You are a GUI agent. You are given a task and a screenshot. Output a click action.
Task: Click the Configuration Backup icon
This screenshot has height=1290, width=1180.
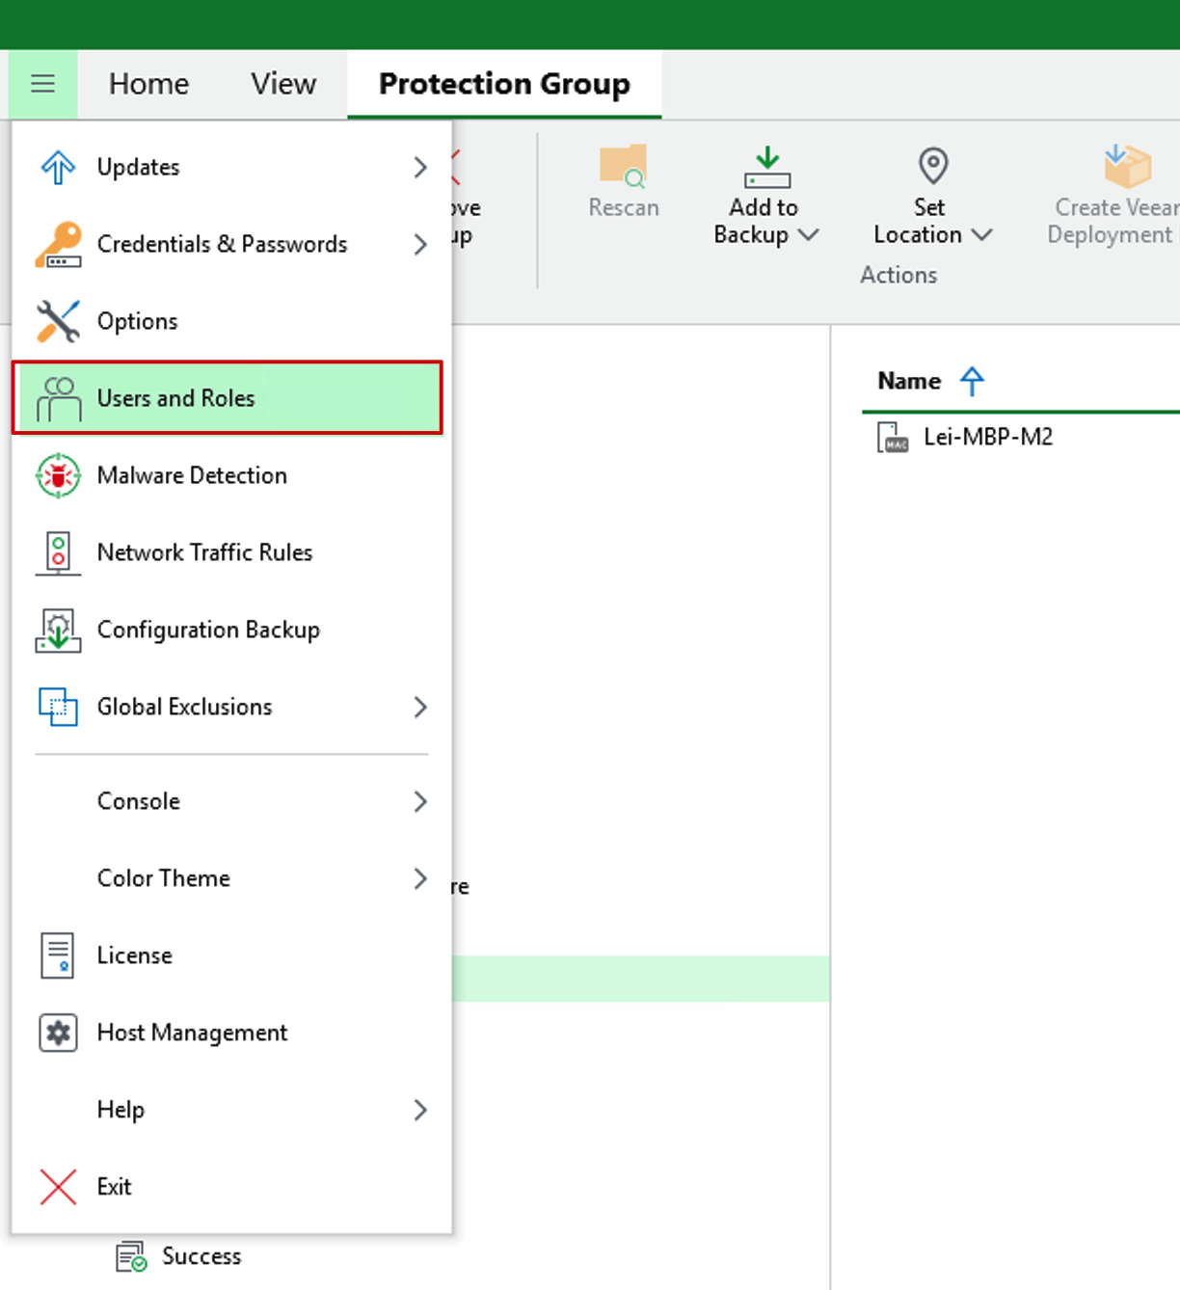(x=58, y=630)
